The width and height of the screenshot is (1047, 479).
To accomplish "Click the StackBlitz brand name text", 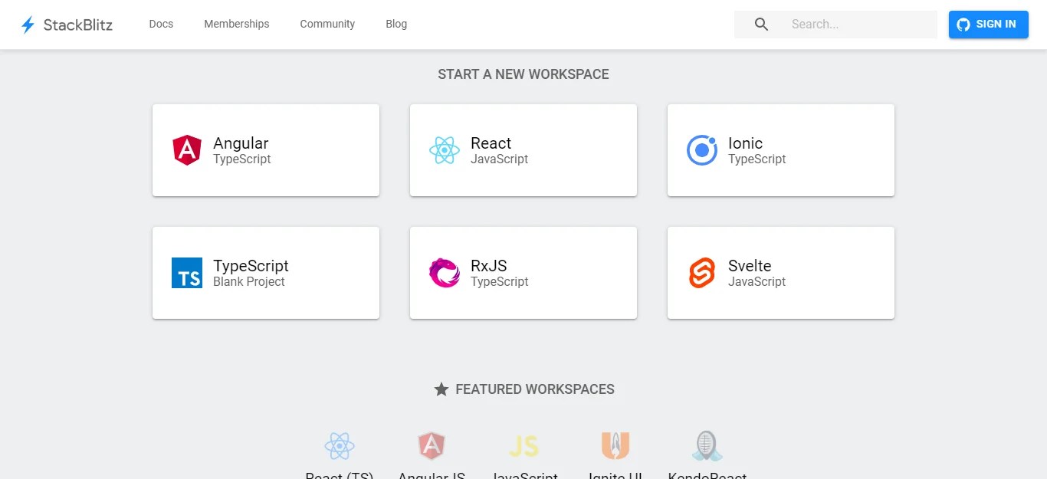I will point(78,25).
